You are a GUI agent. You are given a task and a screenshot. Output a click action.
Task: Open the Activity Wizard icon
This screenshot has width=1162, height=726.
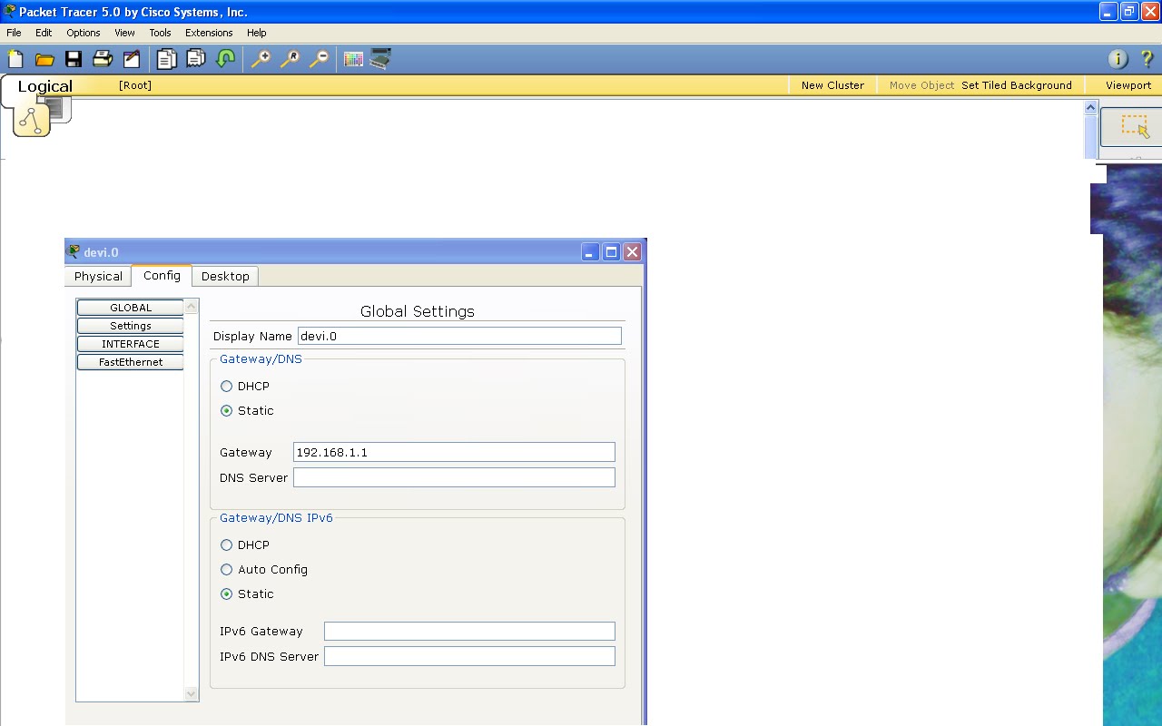[132, 60]
